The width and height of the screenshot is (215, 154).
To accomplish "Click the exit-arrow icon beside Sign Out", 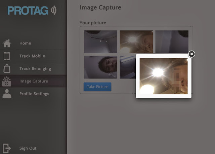I will point(7,148).
